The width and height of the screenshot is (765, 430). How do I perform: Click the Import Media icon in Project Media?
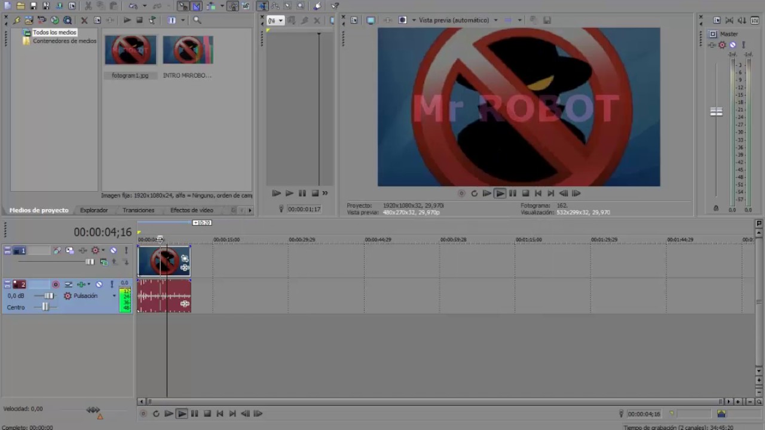point(29,20)
